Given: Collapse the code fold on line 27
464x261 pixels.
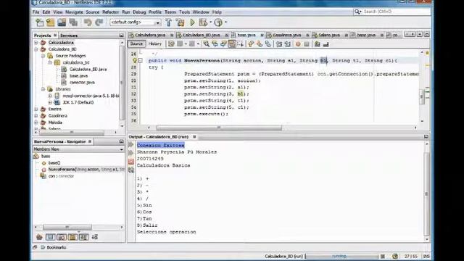Looking at the screenshot, I should coord(141,61).
